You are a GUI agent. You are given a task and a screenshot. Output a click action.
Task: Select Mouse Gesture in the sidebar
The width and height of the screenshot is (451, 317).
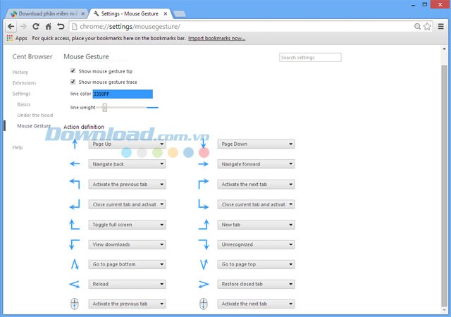(x=34, y=125)
